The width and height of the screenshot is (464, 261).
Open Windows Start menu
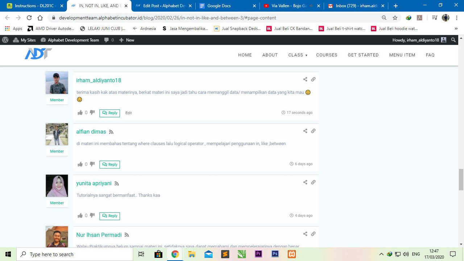coord(8,254)
